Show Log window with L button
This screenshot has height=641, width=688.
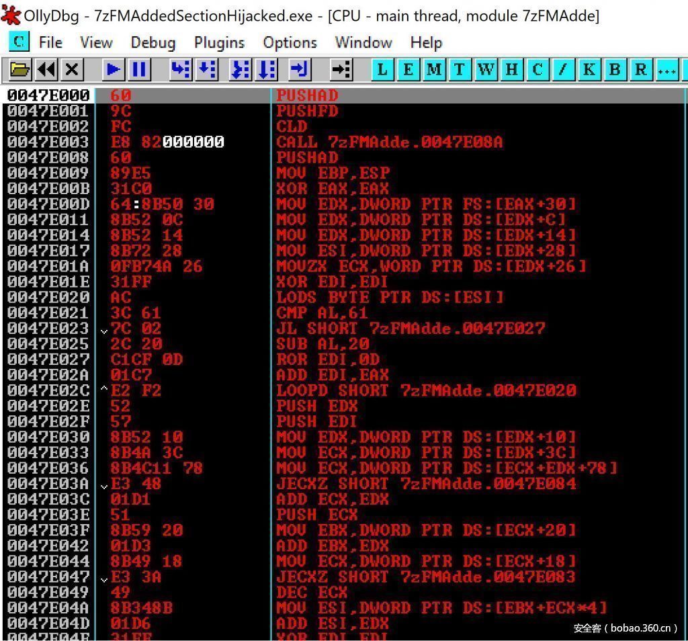click(382, 69)
